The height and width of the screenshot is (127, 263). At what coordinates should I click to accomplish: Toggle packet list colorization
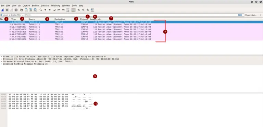coord(73,10)
